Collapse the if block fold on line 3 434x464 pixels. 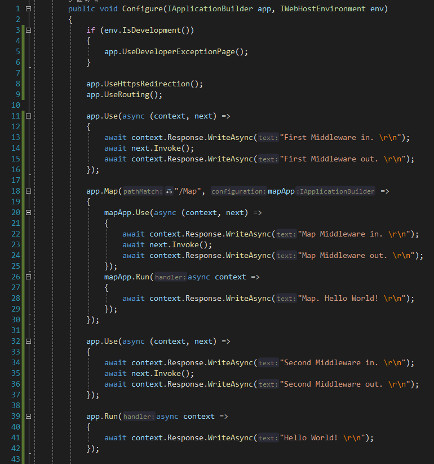[28, 30]
